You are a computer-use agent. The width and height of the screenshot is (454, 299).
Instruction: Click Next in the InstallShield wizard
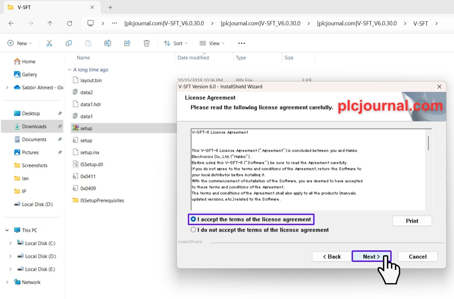371,256
